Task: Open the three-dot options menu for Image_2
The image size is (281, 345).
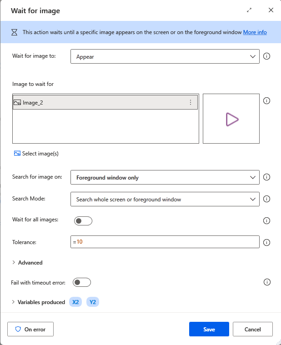Action: (191, 102)
